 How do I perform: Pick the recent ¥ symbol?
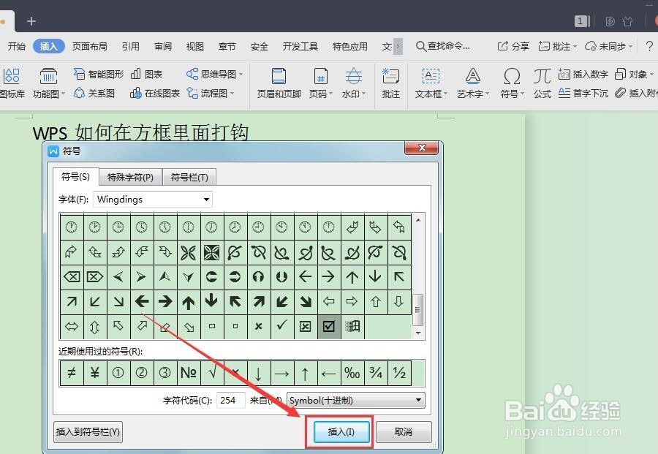[95, 373]
